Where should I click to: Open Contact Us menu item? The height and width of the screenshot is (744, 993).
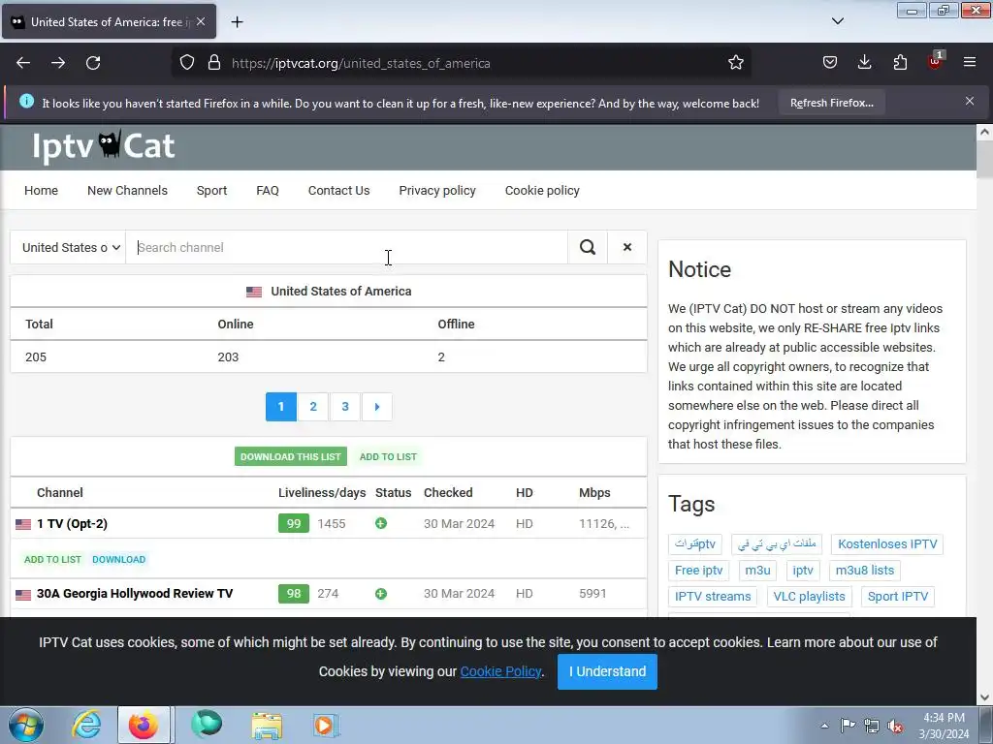(338, 191)
